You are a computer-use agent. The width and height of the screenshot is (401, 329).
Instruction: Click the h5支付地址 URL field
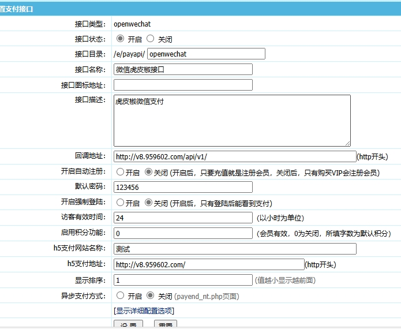(209, 264)
